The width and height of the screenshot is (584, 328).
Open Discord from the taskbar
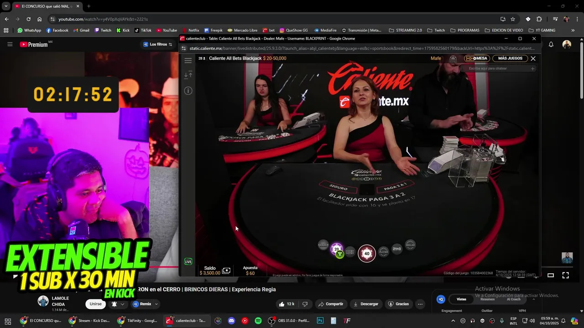point(231,321)
